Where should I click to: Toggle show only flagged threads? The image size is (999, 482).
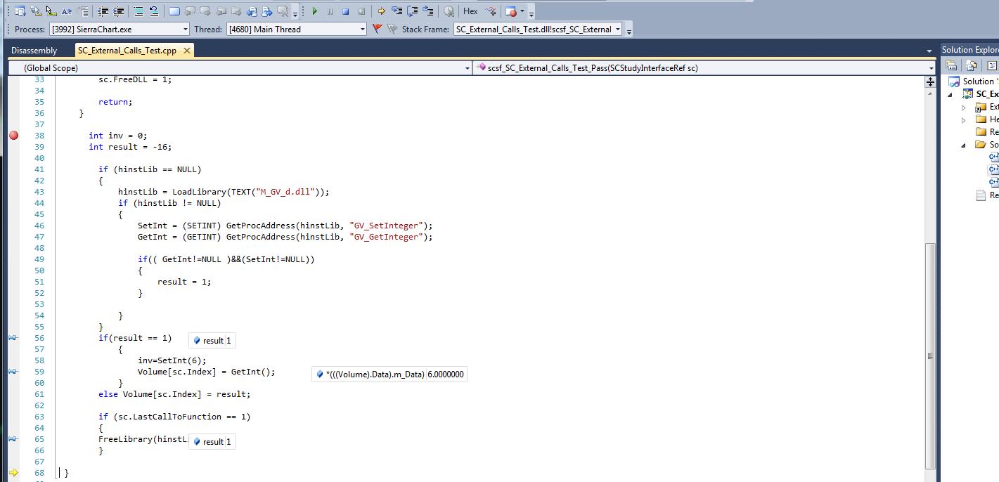[392, 29]
